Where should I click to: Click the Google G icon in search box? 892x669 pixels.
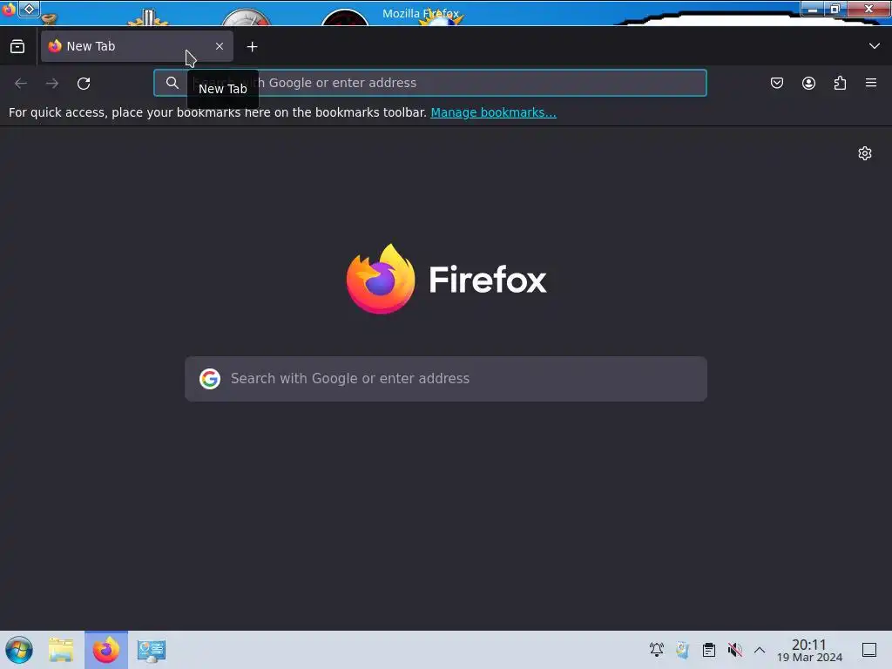tap(210, 379)
